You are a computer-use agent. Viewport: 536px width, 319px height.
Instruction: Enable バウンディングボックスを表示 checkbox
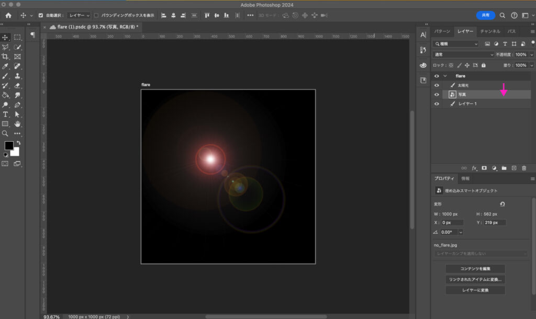point(96,16)
